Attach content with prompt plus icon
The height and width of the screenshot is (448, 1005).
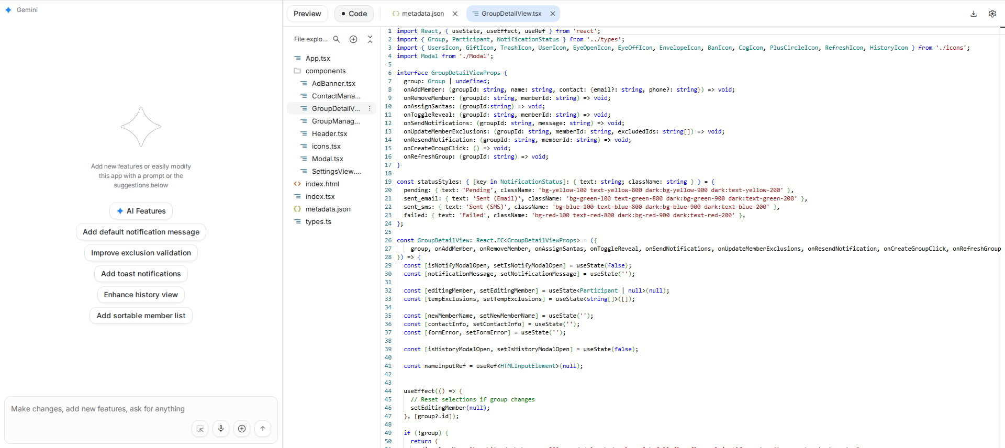tap(242, 429)
